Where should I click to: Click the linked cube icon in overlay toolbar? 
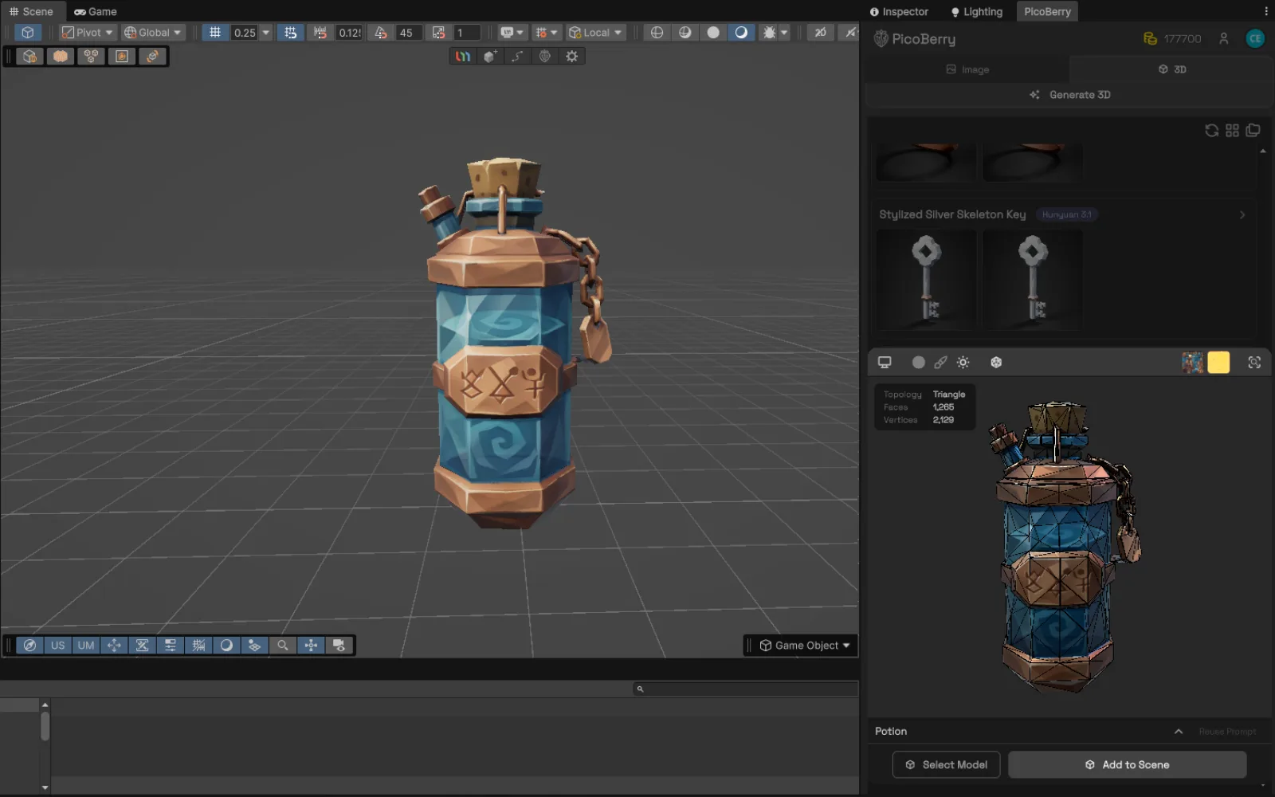coord(152,57)
